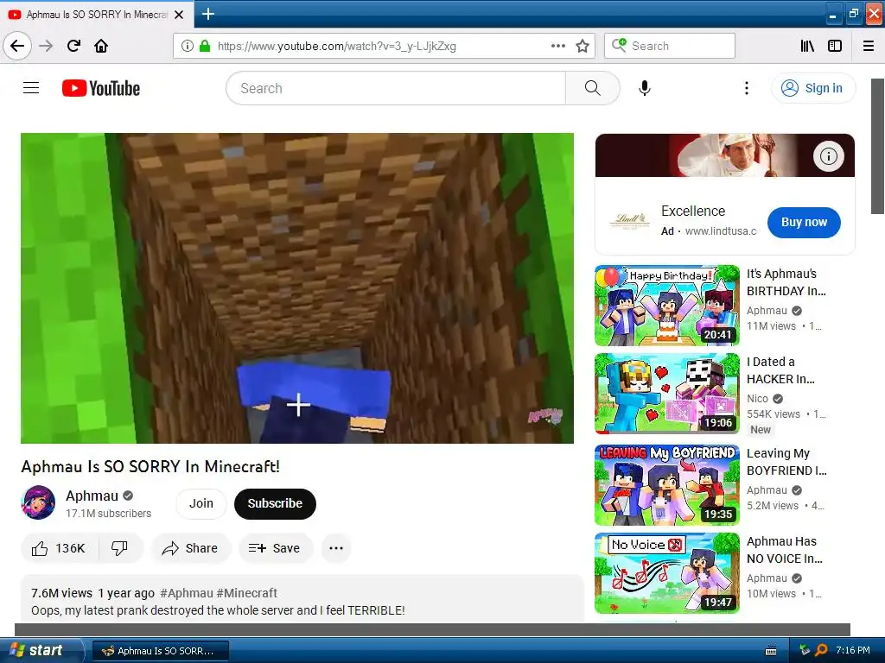The height and width of the screenshot is (663, 885).
Task: Click the page vertical scrollbar
Action: coord(878,147)
